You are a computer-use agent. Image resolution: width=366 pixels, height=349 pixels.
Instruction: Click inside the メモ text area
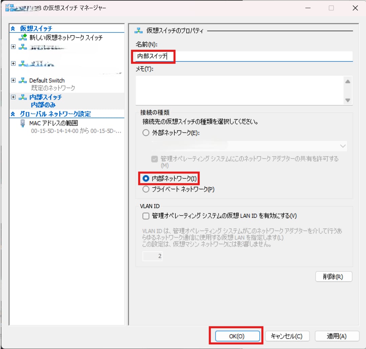[x=239, y=90]
